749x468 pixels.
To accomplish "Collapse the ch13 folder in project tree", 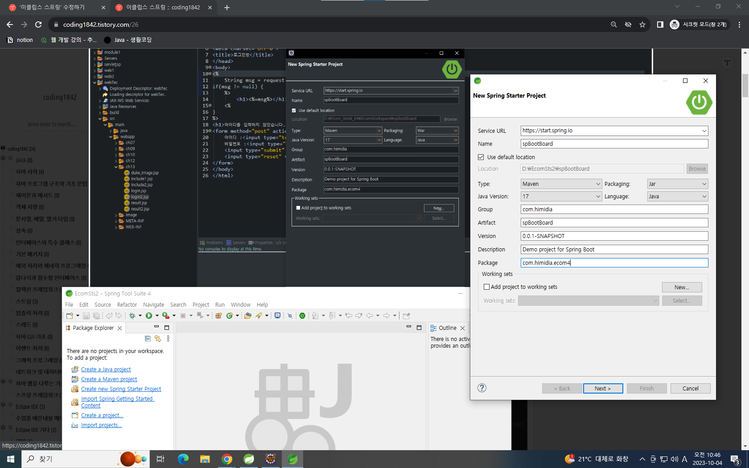I will tap(116, 167).
